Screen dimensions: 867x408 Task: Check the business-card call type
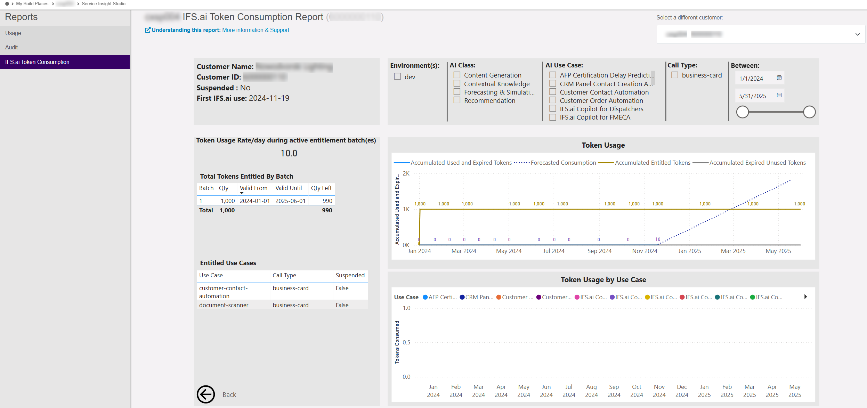click(x=675, y=75)
